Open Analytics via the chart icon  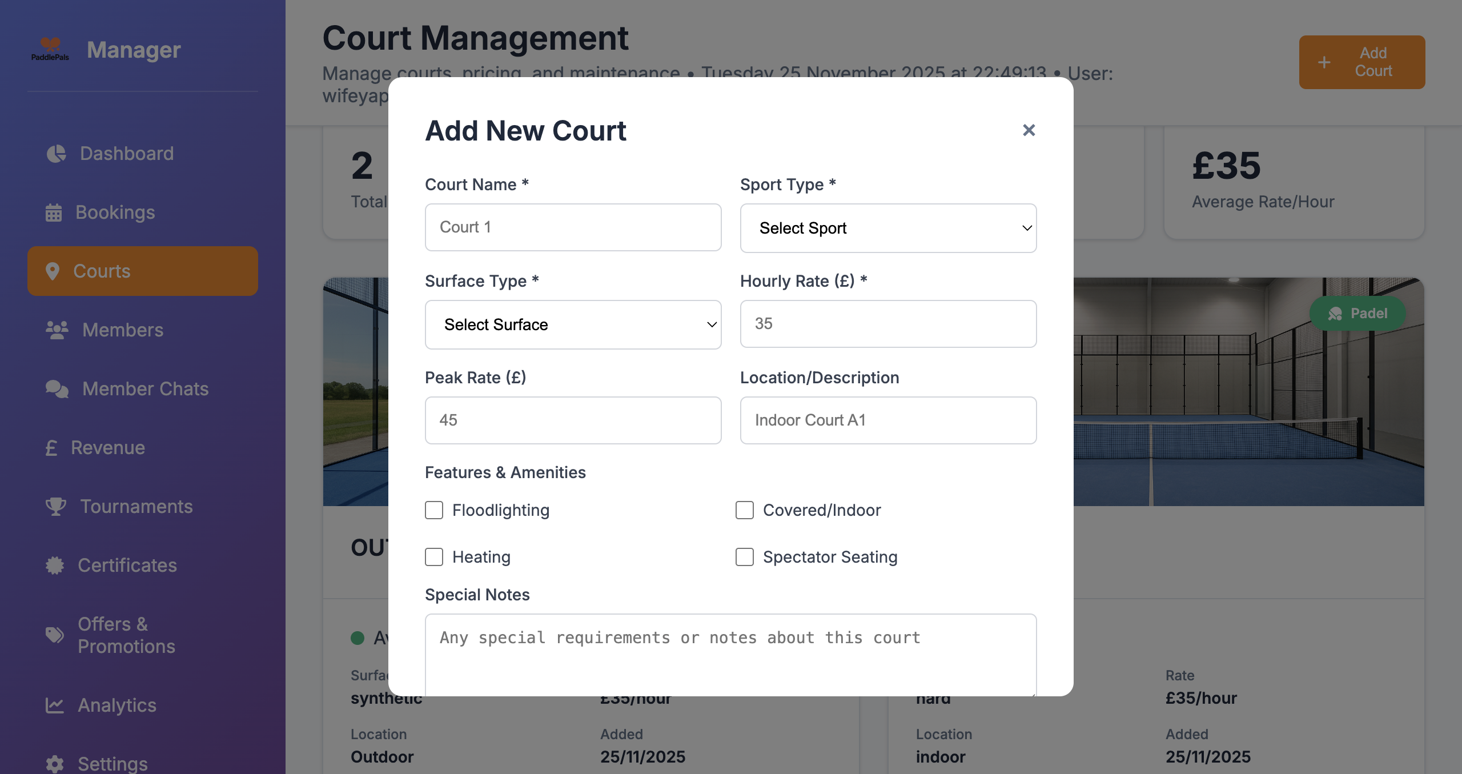click(x=55, y=705)
